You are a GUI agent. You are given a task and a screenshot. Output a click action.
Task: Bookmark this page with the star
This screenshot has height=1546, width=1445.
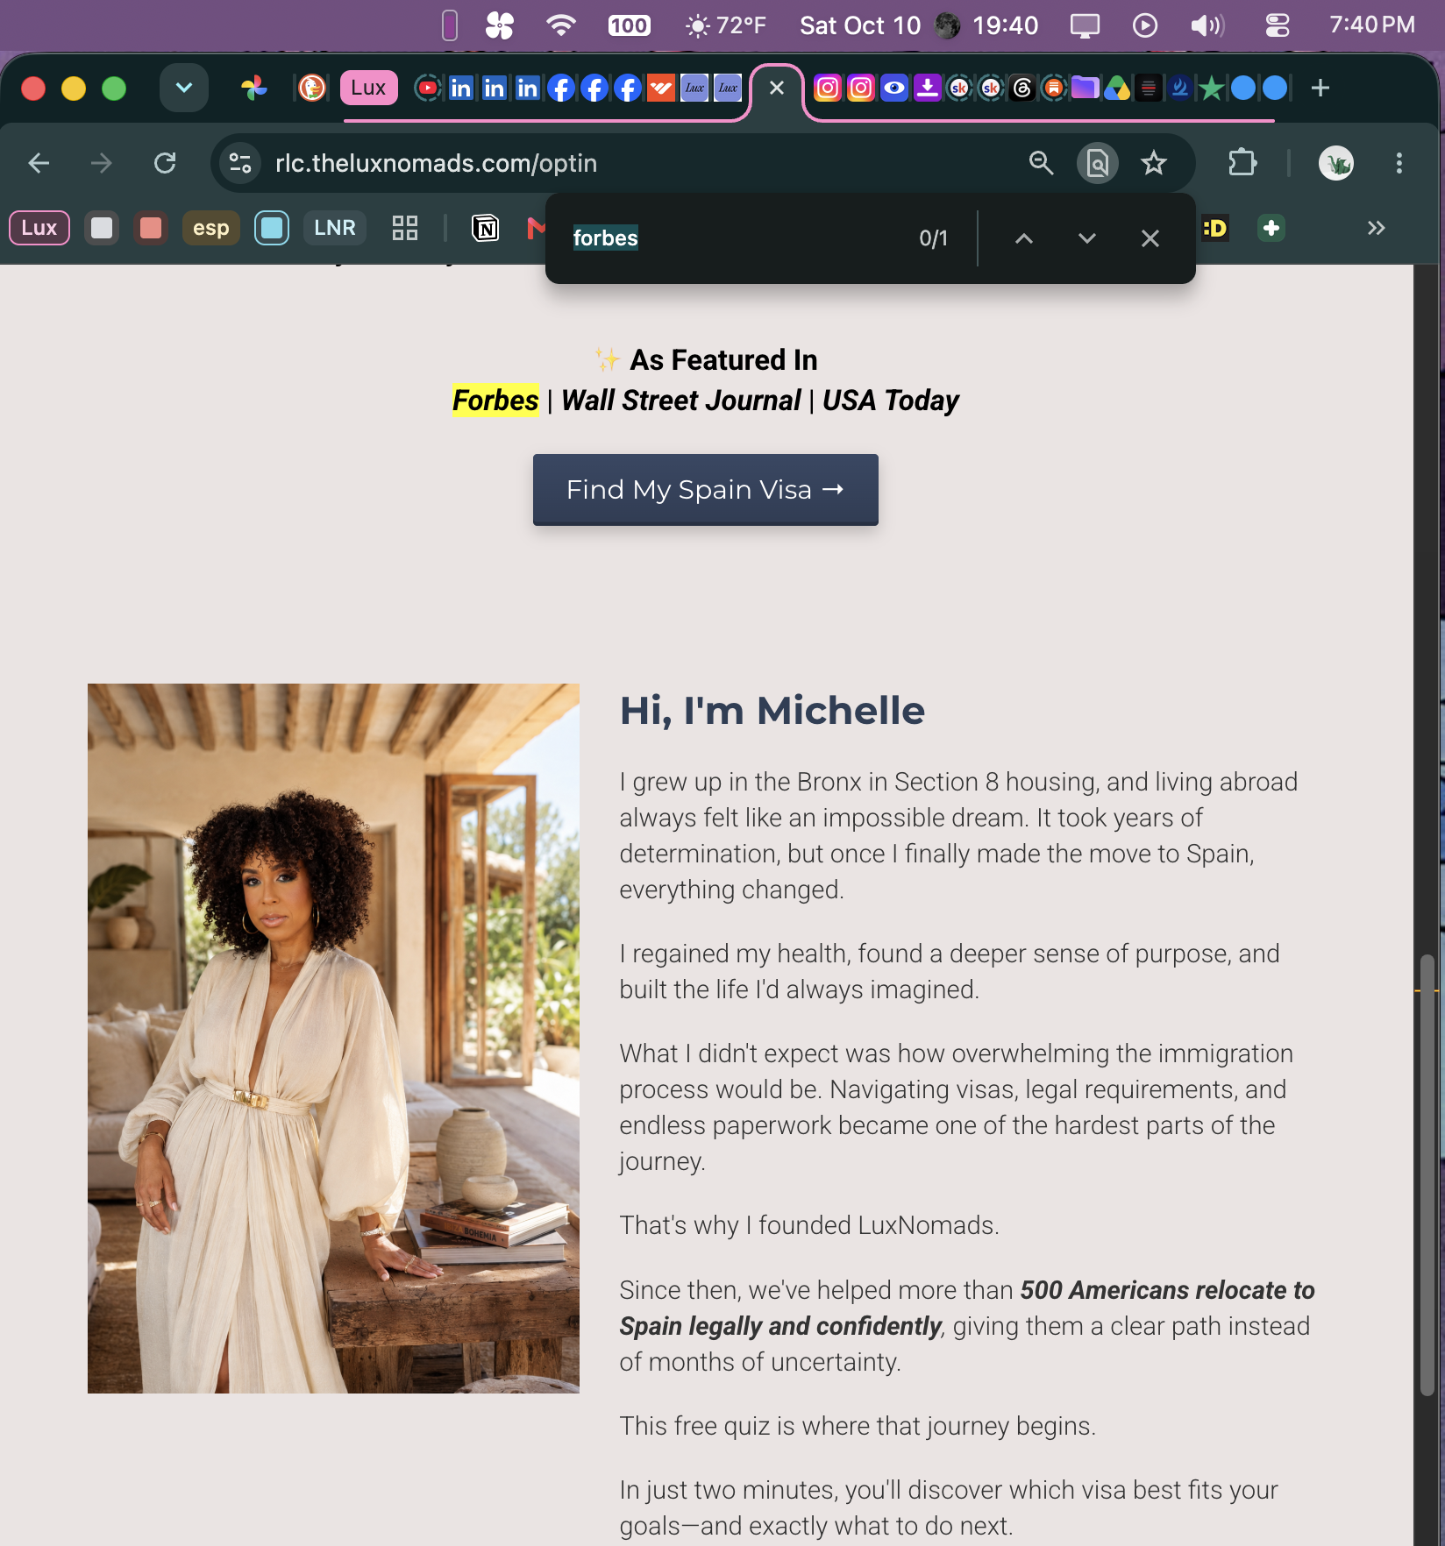pyautogui.click(x=1154, y=163)
